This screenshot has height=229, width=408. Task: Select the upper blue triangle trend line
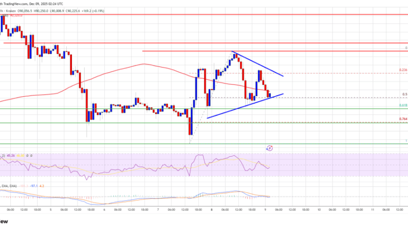coord(258,64)
